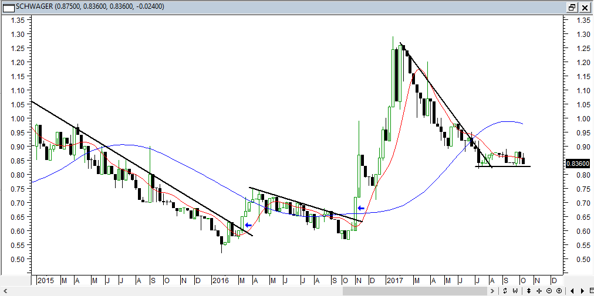Zoom out using the minus magnifier icon

549,291
